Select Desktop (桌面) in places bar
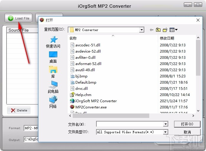The image size is (206, 151). 53,57
